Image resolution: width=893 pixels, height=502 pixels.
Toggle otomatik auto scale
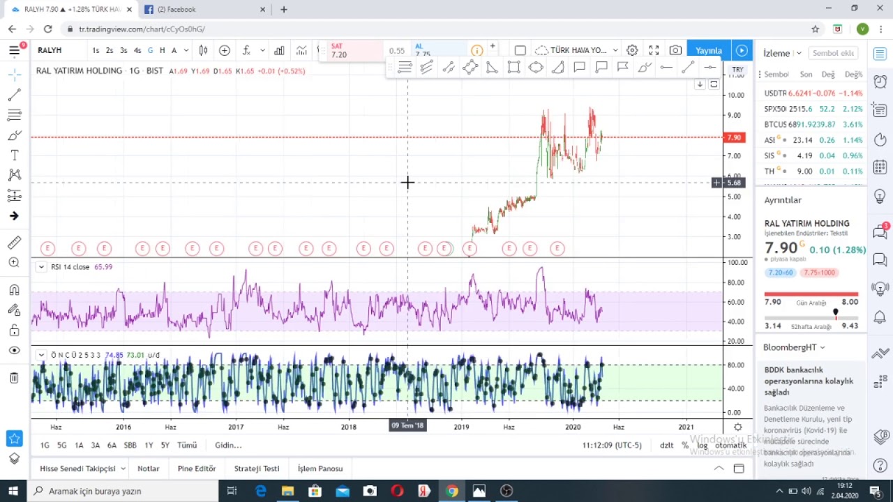[730, 445]
